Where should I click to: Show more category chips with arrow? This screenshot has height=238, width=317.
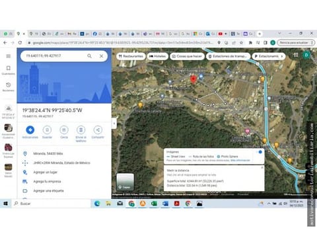(282, 56)
